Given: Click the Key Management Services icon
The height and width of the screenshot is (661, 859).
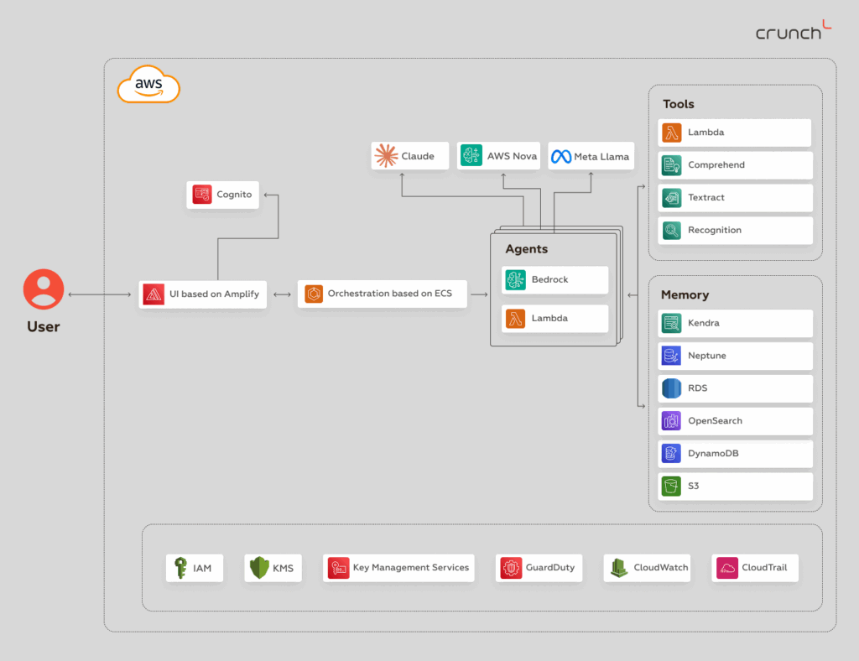Looking at the screenshot, I should coord(339,568).
